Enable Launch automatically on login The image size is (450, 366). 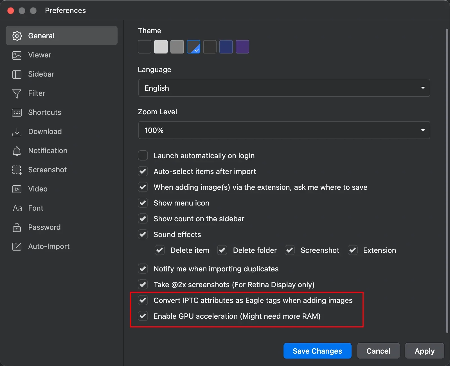coord(143,155)
